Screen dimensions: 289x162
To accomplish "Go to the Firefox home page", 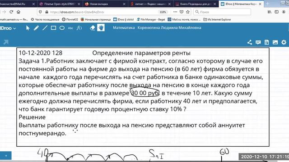I will pos(18,12).
